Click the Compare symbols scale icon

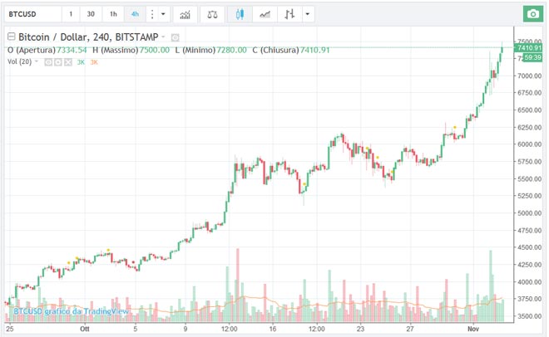pyautogui.click(x=214, y=14)
